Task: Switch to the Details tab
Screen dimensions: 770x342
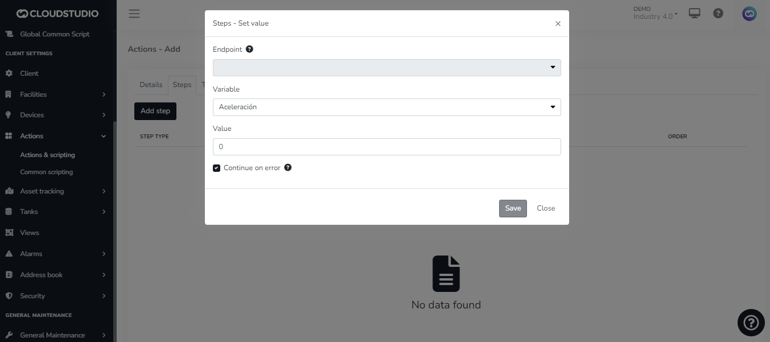Action: 151,84
